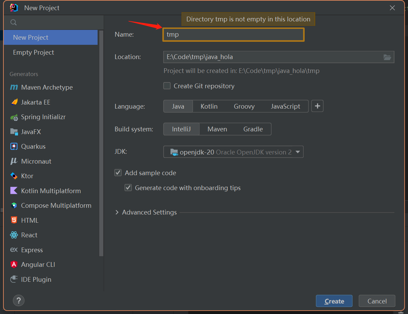Open help with question mark icon
The width and height of the screenshot is (408, 314).
click(19, 300)
